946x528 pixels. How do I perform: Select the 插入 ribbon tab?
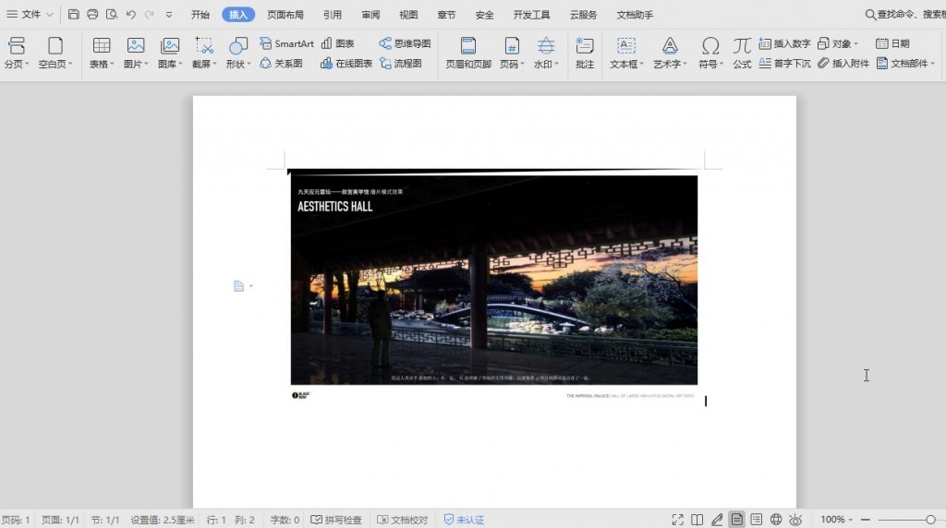[238, 15]
